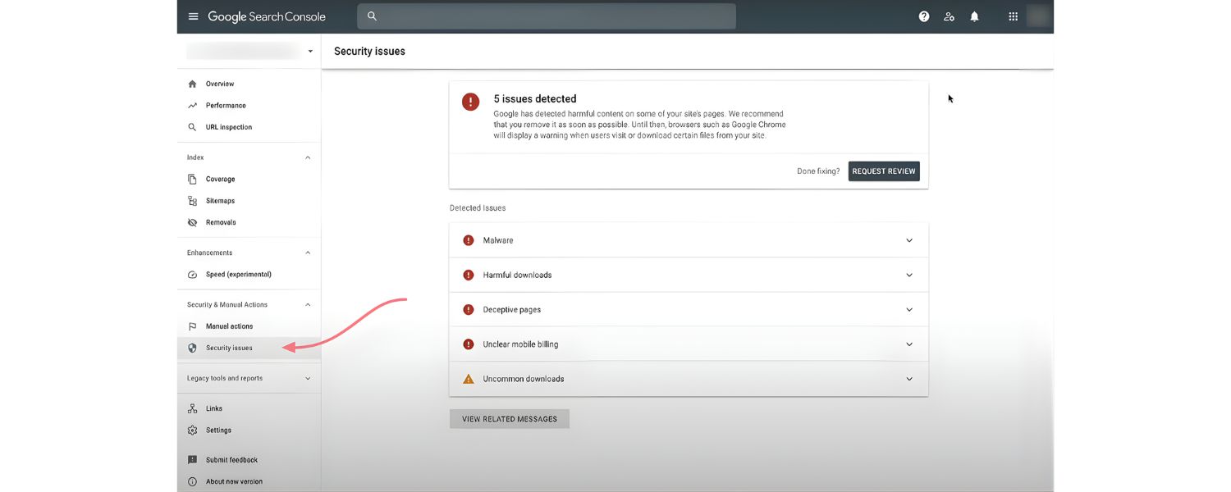Open the property selector dropdown
This screenshot has height=492, width=1231.
pyautogui.click(x=309, y=50)
